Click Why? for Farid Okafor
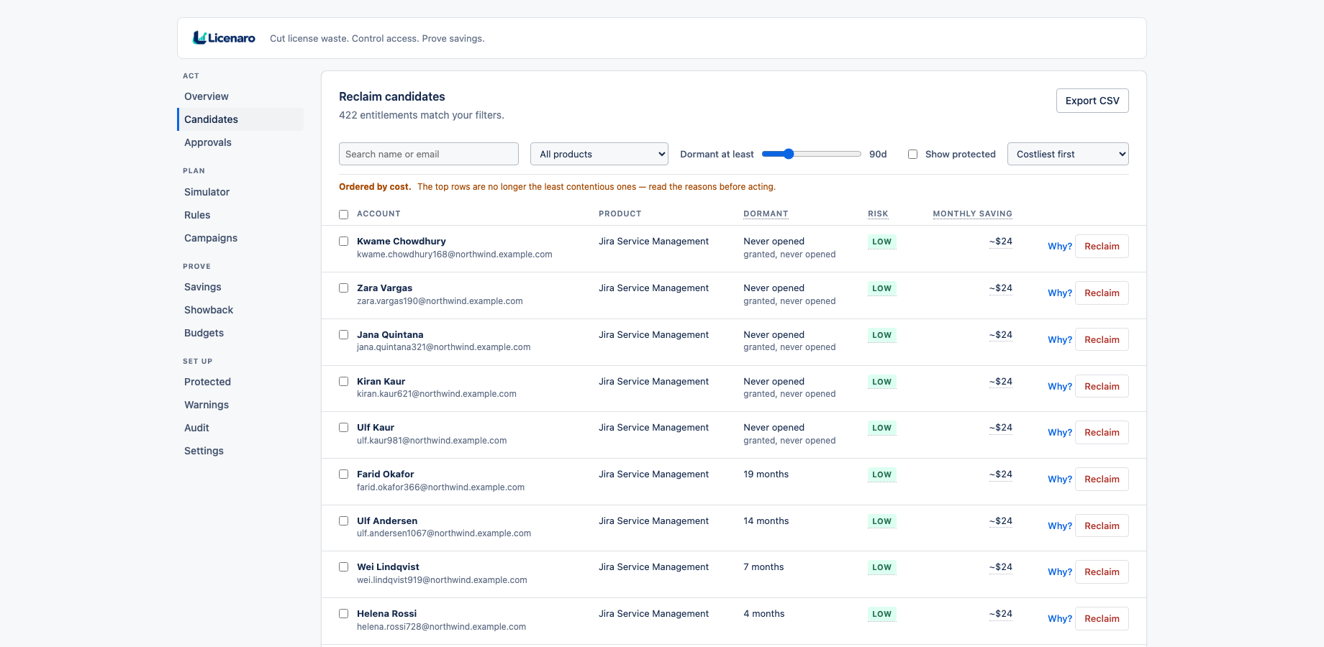The width and height of the screenshot is (1324, 647). click(x=1059, y=479)
